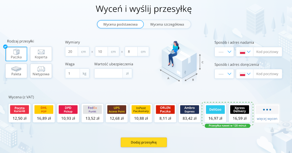Open the sending method dropdown
Screen dimensions: 292x153
(x=224, y=52)
